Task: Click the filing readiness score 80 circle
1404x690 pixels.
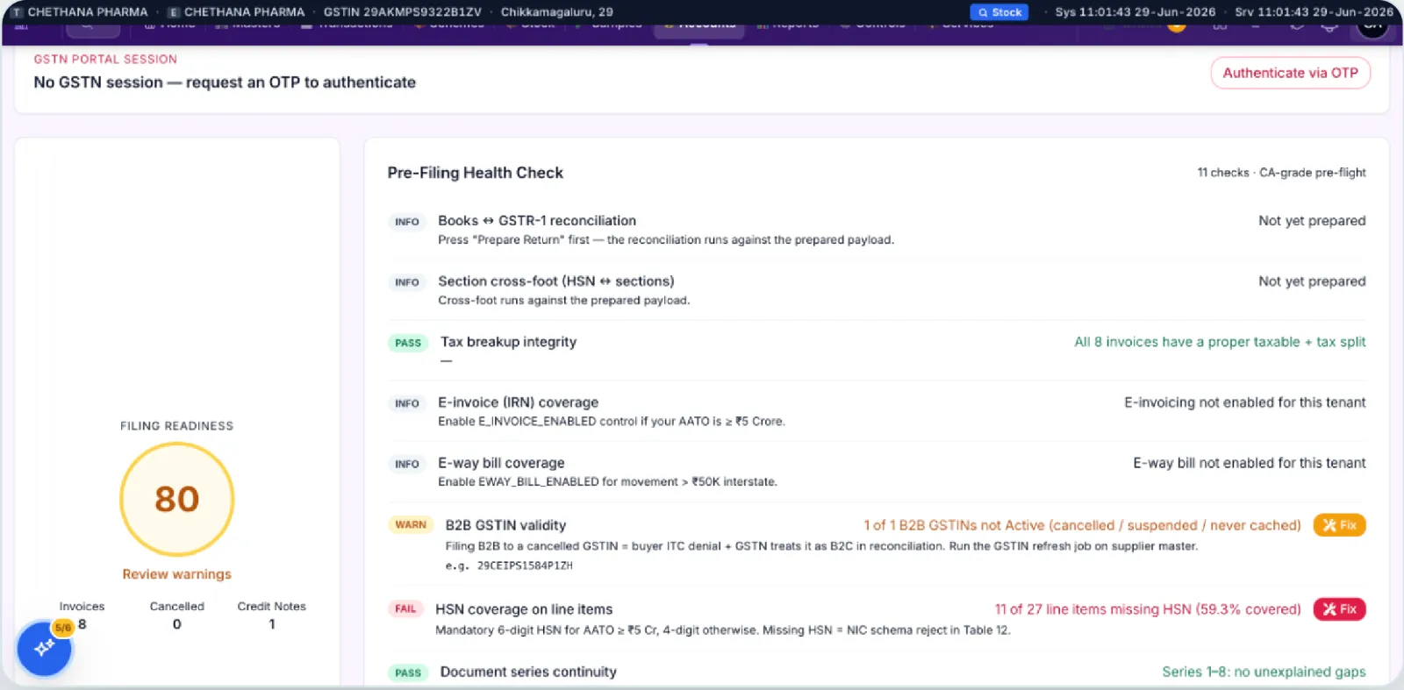Action: 177,499
